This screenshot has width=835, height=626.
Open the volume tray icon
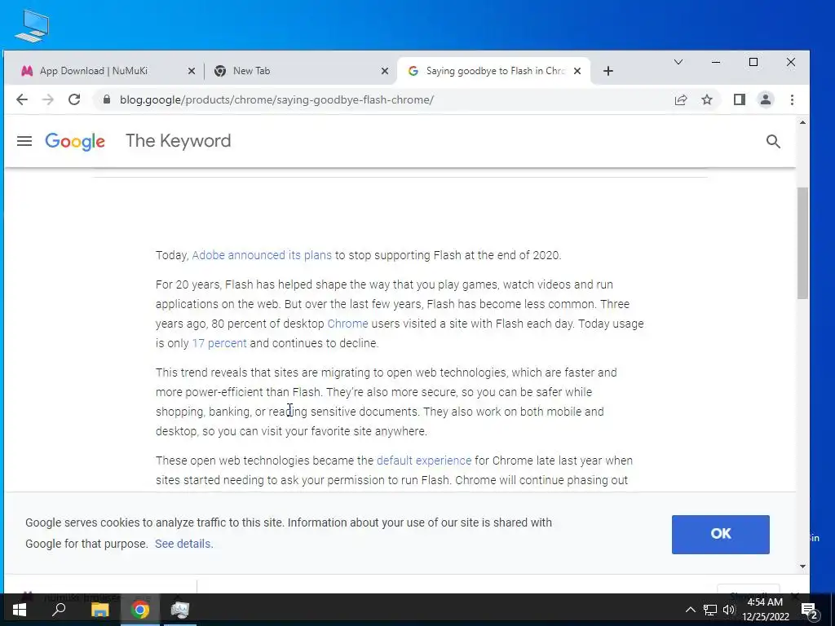729,610
